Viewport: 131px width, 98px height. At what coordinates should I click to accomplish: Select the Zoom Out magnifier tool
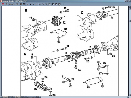pyautogui.click(x=43, y=4)
